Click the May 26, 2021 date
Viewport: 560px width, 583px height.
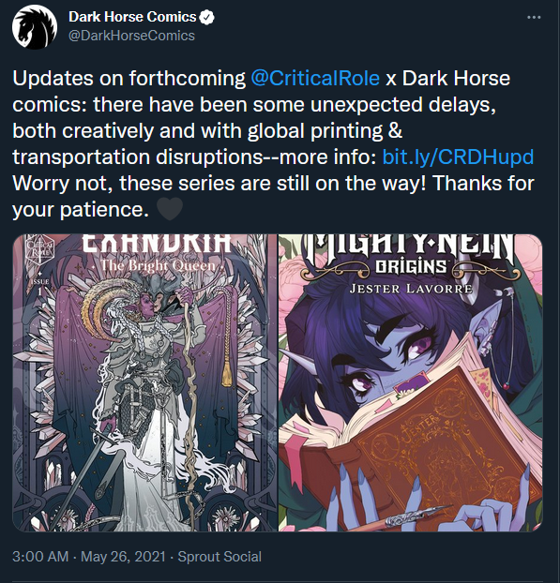click(123, 557)
